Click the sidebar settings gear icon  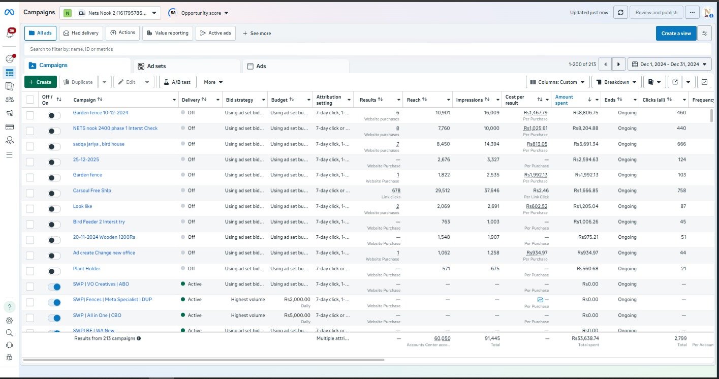pyautogui.click(x=10, y=321)
